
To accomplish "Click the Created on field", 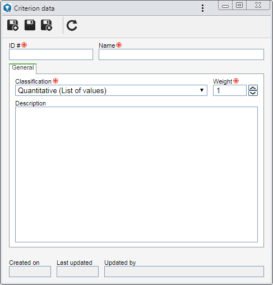I will [30, 272].
